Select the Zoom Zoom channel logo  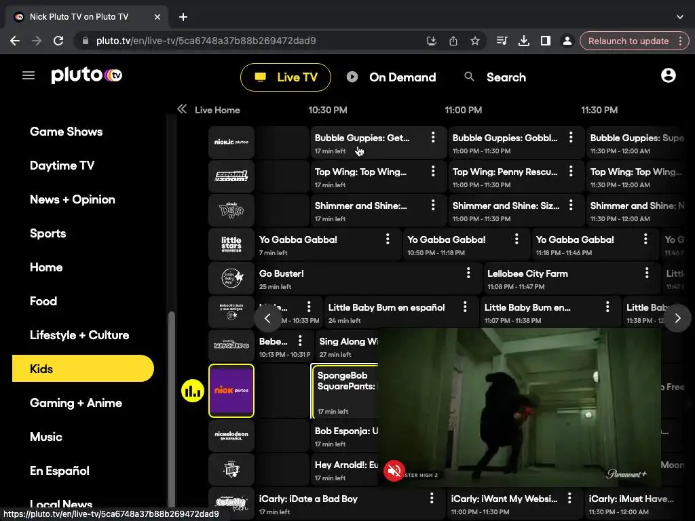231,176
